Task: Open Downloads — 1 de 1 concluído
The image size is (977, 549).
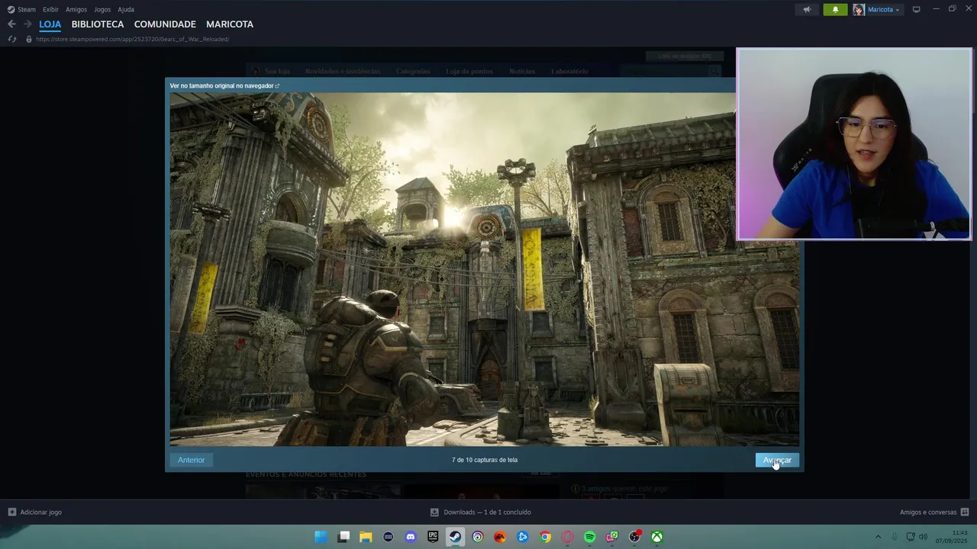Action: click(487, 512)
